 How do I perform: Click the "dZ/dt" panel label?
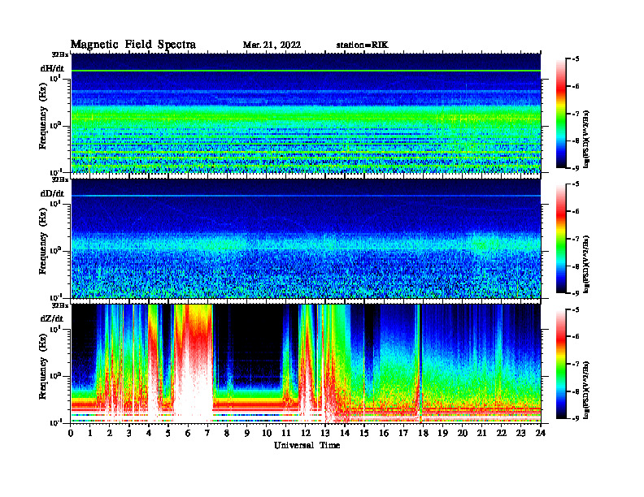click(52, 318)
